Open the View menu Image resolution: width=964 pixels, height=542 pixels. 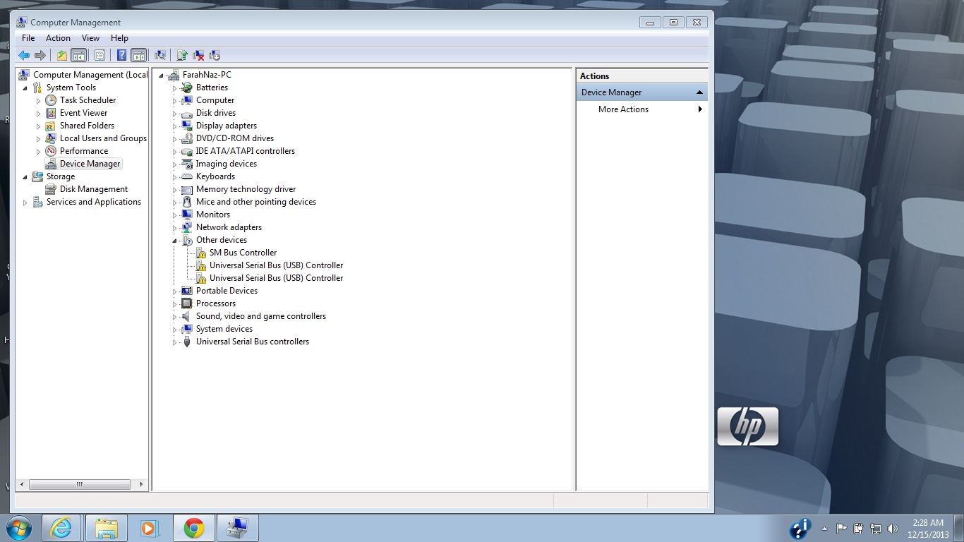(90, 38)
